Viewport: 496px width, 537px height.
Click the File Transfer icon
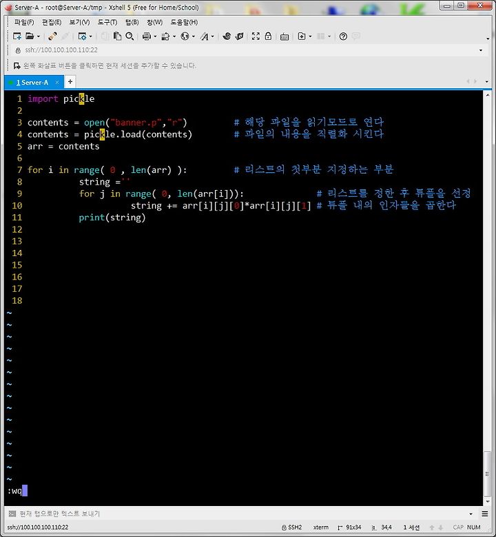165,36
